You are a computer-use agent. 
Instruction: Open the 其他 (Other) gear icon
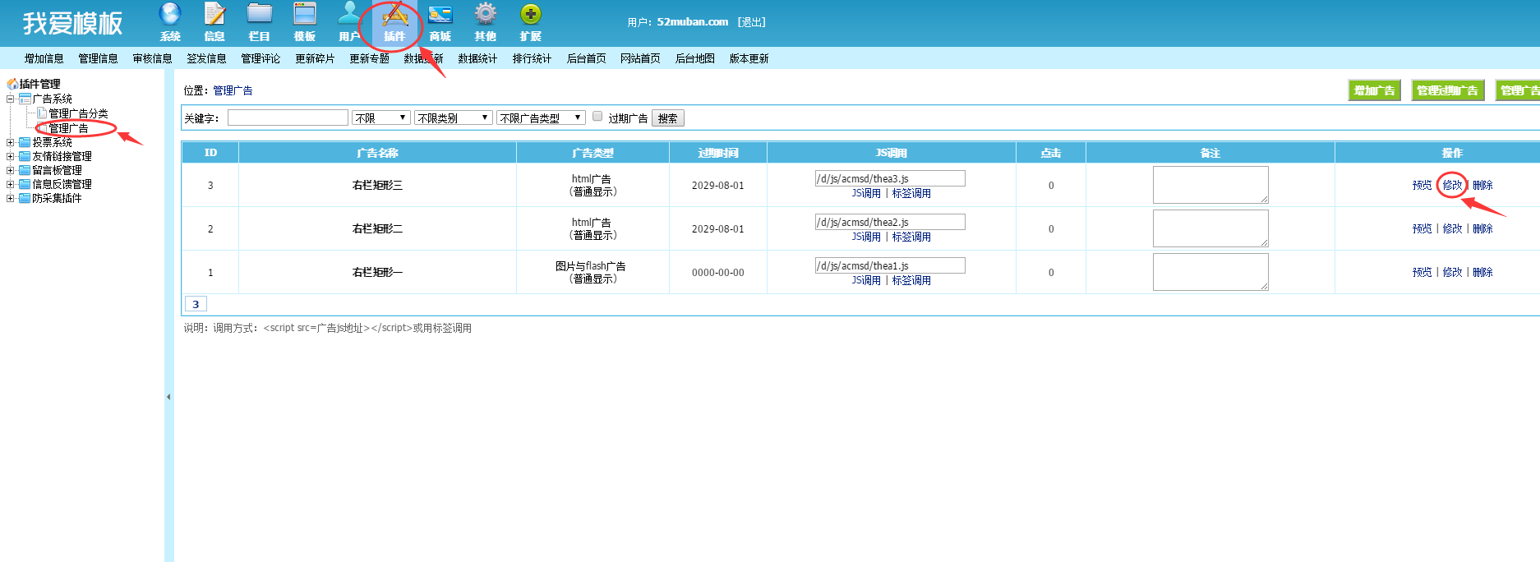click(x=486, y=14)
